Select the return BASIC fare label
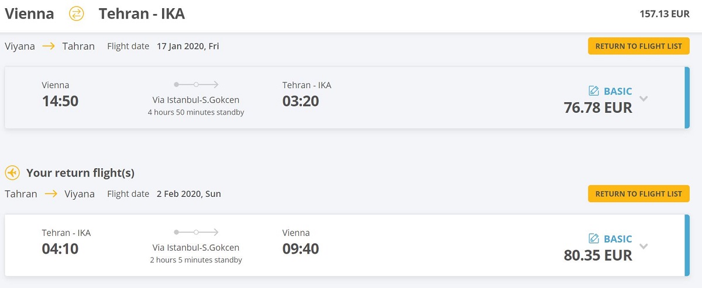 click(618, 239)
